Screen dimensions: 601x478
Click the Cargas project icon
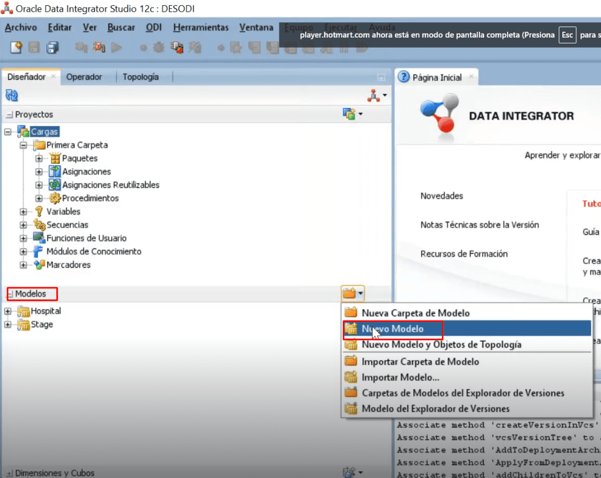pyautogui.click(x=23, y=132)
